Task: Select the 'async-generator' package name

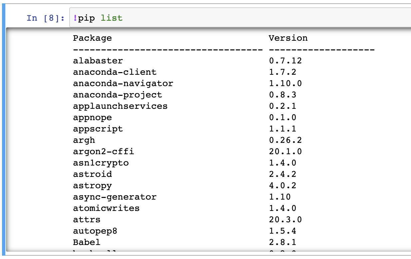Action: (x=115, y=197)
